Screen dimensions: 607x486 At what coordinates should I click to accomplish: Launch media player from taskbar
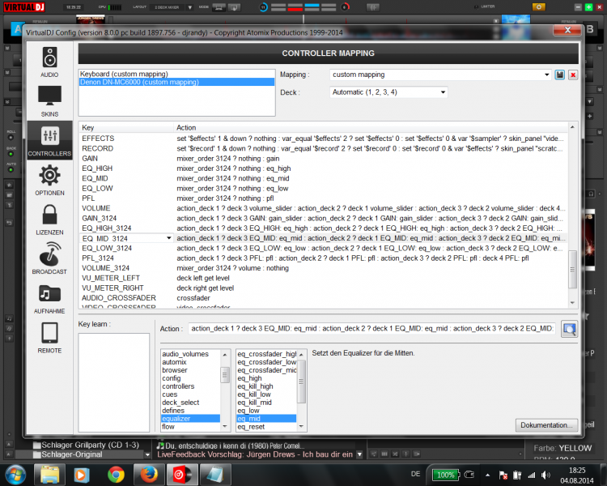point(81,475)
